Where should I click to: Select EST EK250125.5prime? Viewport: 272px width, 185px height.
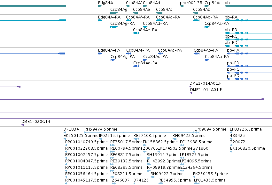pyautogui.click(x=81, y=136)
